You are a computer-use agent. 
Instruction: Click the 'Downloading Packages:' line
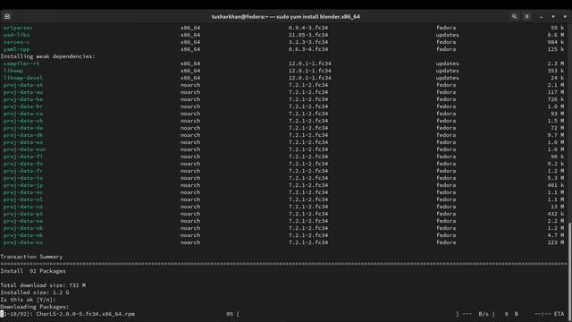[x=35, y=307]
